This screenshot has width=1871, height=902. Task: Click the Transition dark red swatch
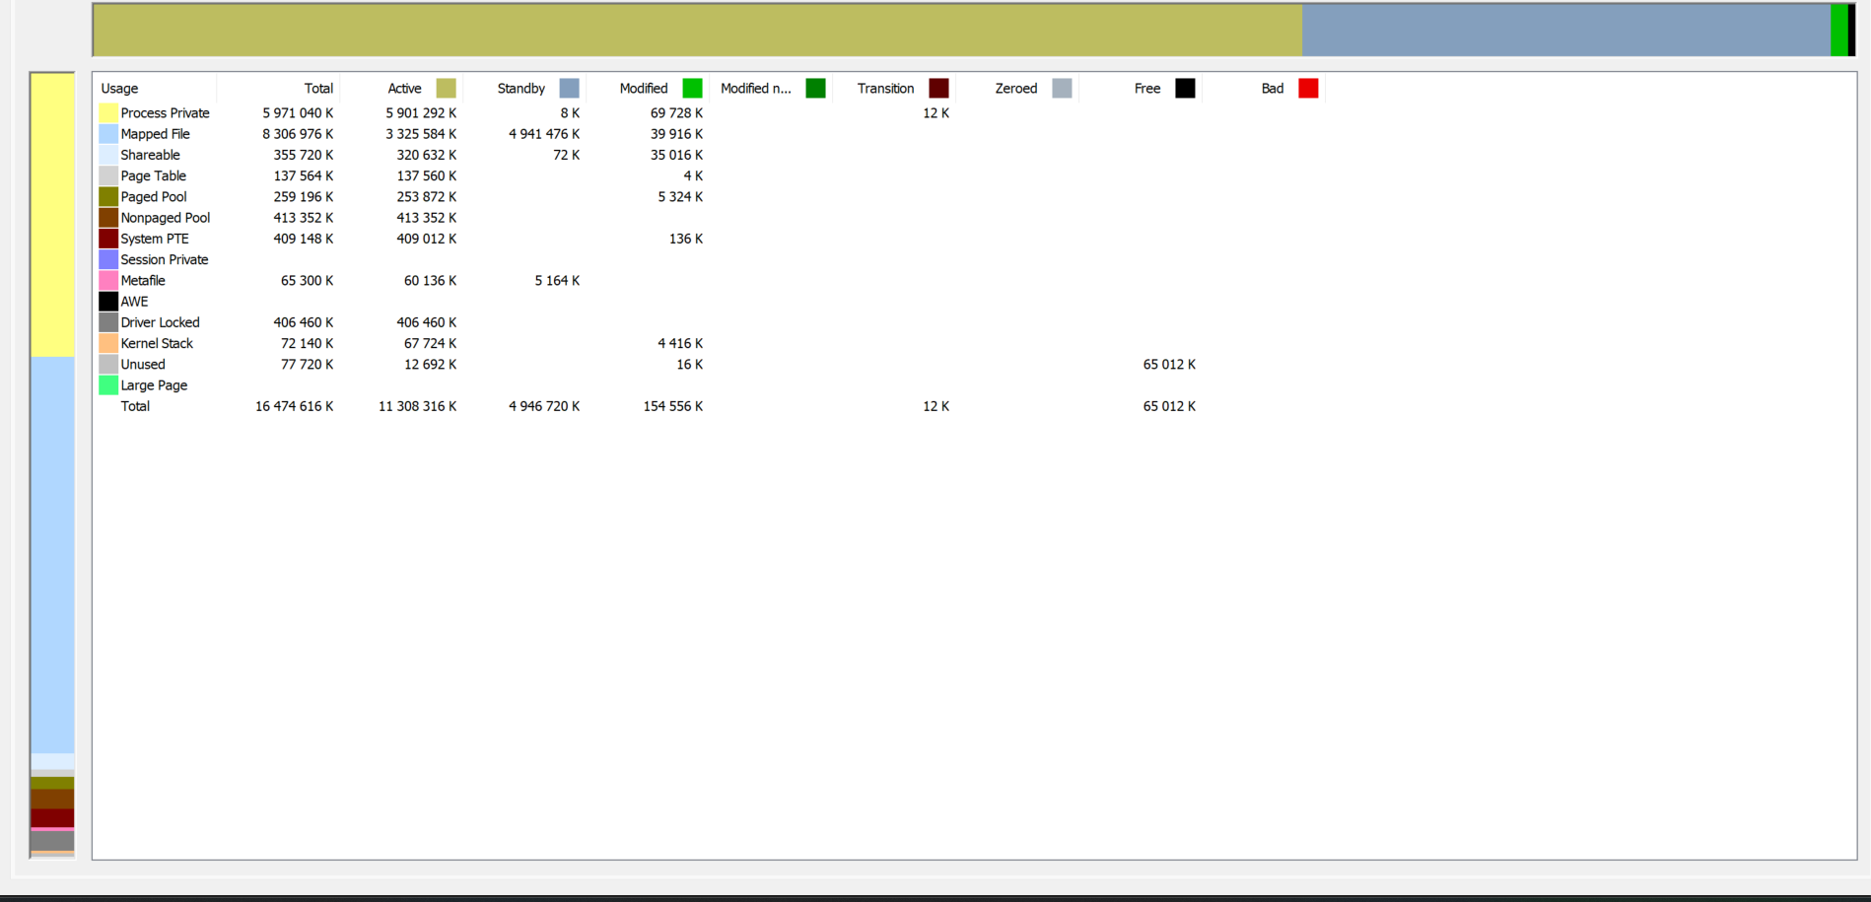click(x=938, y=89)
